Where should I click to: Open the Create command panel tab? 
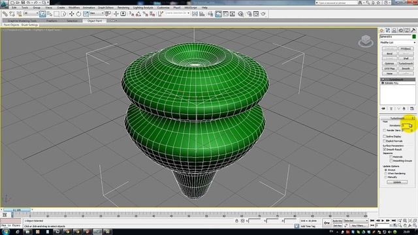point(381,31)
